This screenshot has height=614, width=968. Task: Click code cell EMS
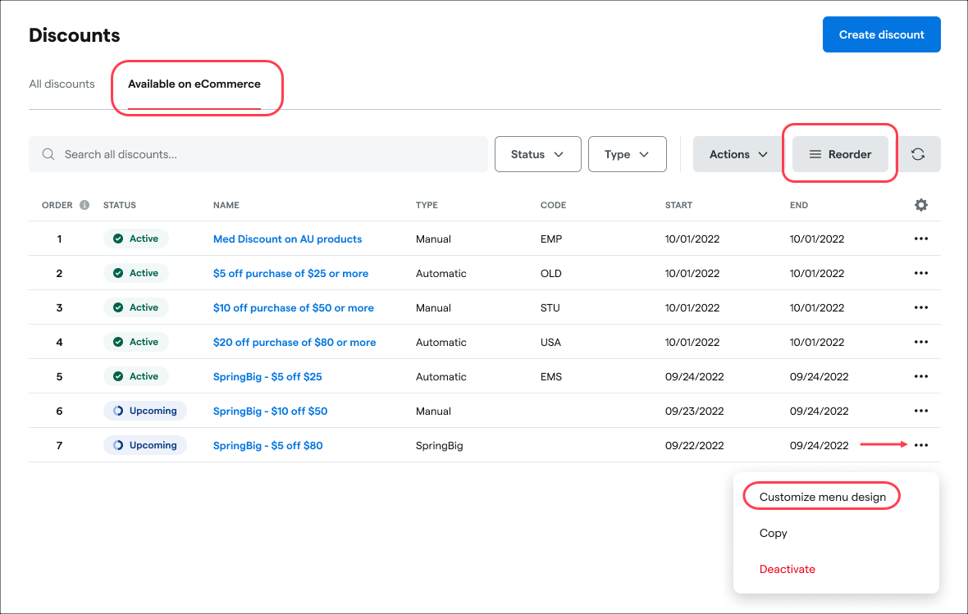[x=551, y=376]
